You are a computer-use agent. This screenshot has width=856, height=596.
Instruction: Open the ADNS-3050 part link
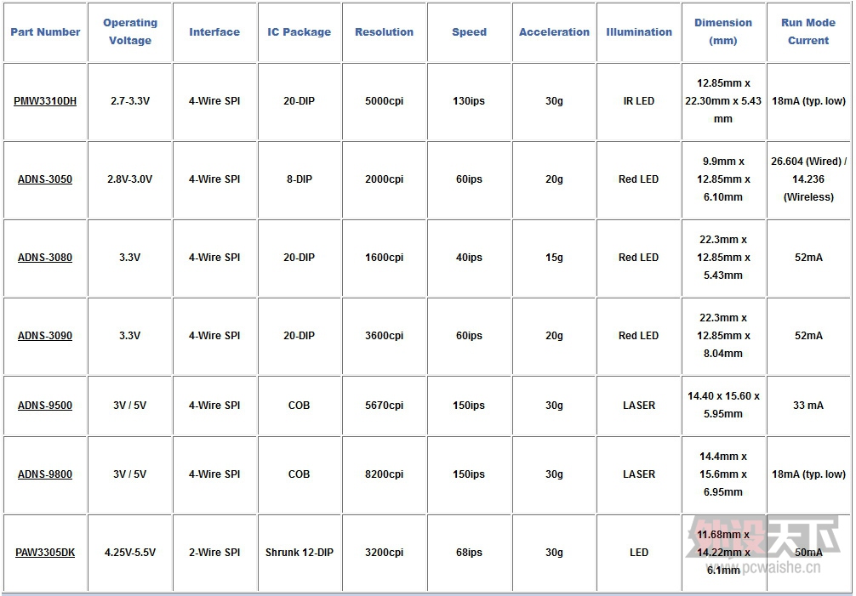tap(45, 179)
